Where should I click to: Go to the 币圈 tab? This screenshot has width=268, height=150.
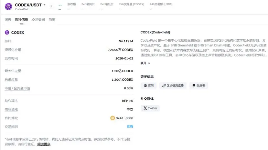[52, 20]
